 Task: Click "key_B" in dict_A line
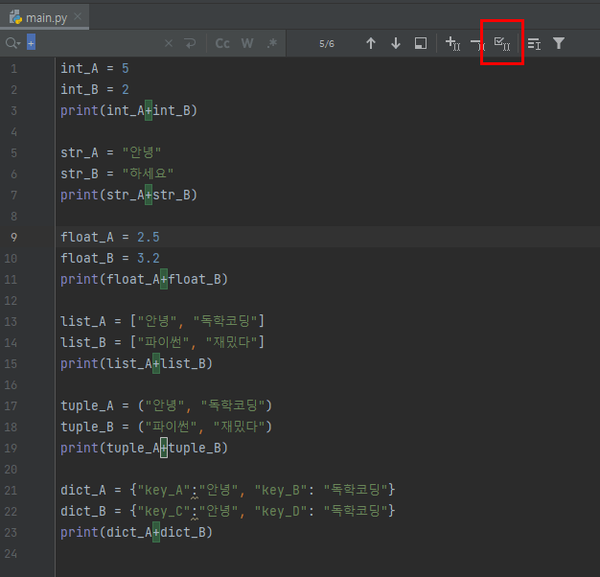click(282, 490)
